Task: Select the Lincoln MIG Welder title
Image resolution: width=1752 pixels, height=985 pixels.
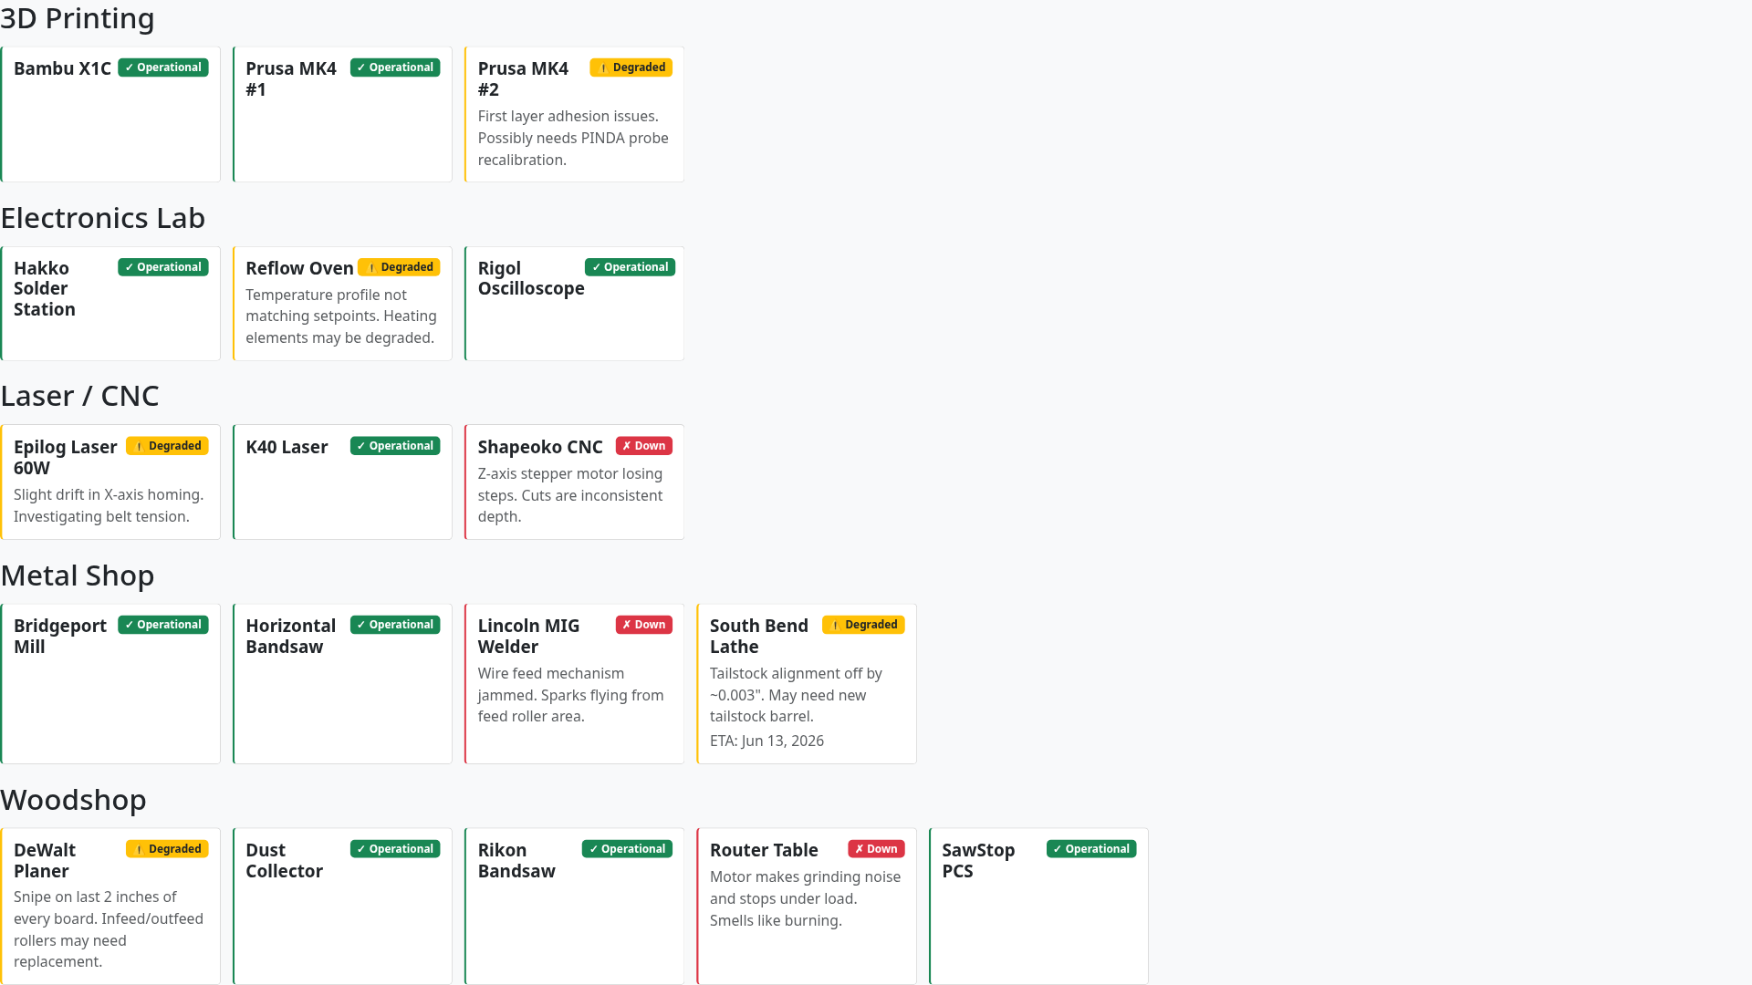Action: 529,636
